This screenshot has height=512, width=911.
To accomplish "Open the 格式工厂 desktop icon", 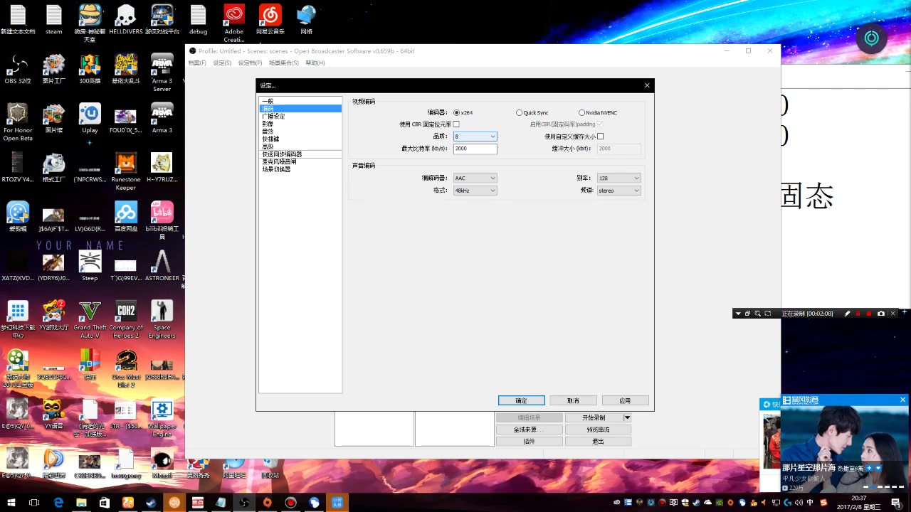I will coord(53,168).
